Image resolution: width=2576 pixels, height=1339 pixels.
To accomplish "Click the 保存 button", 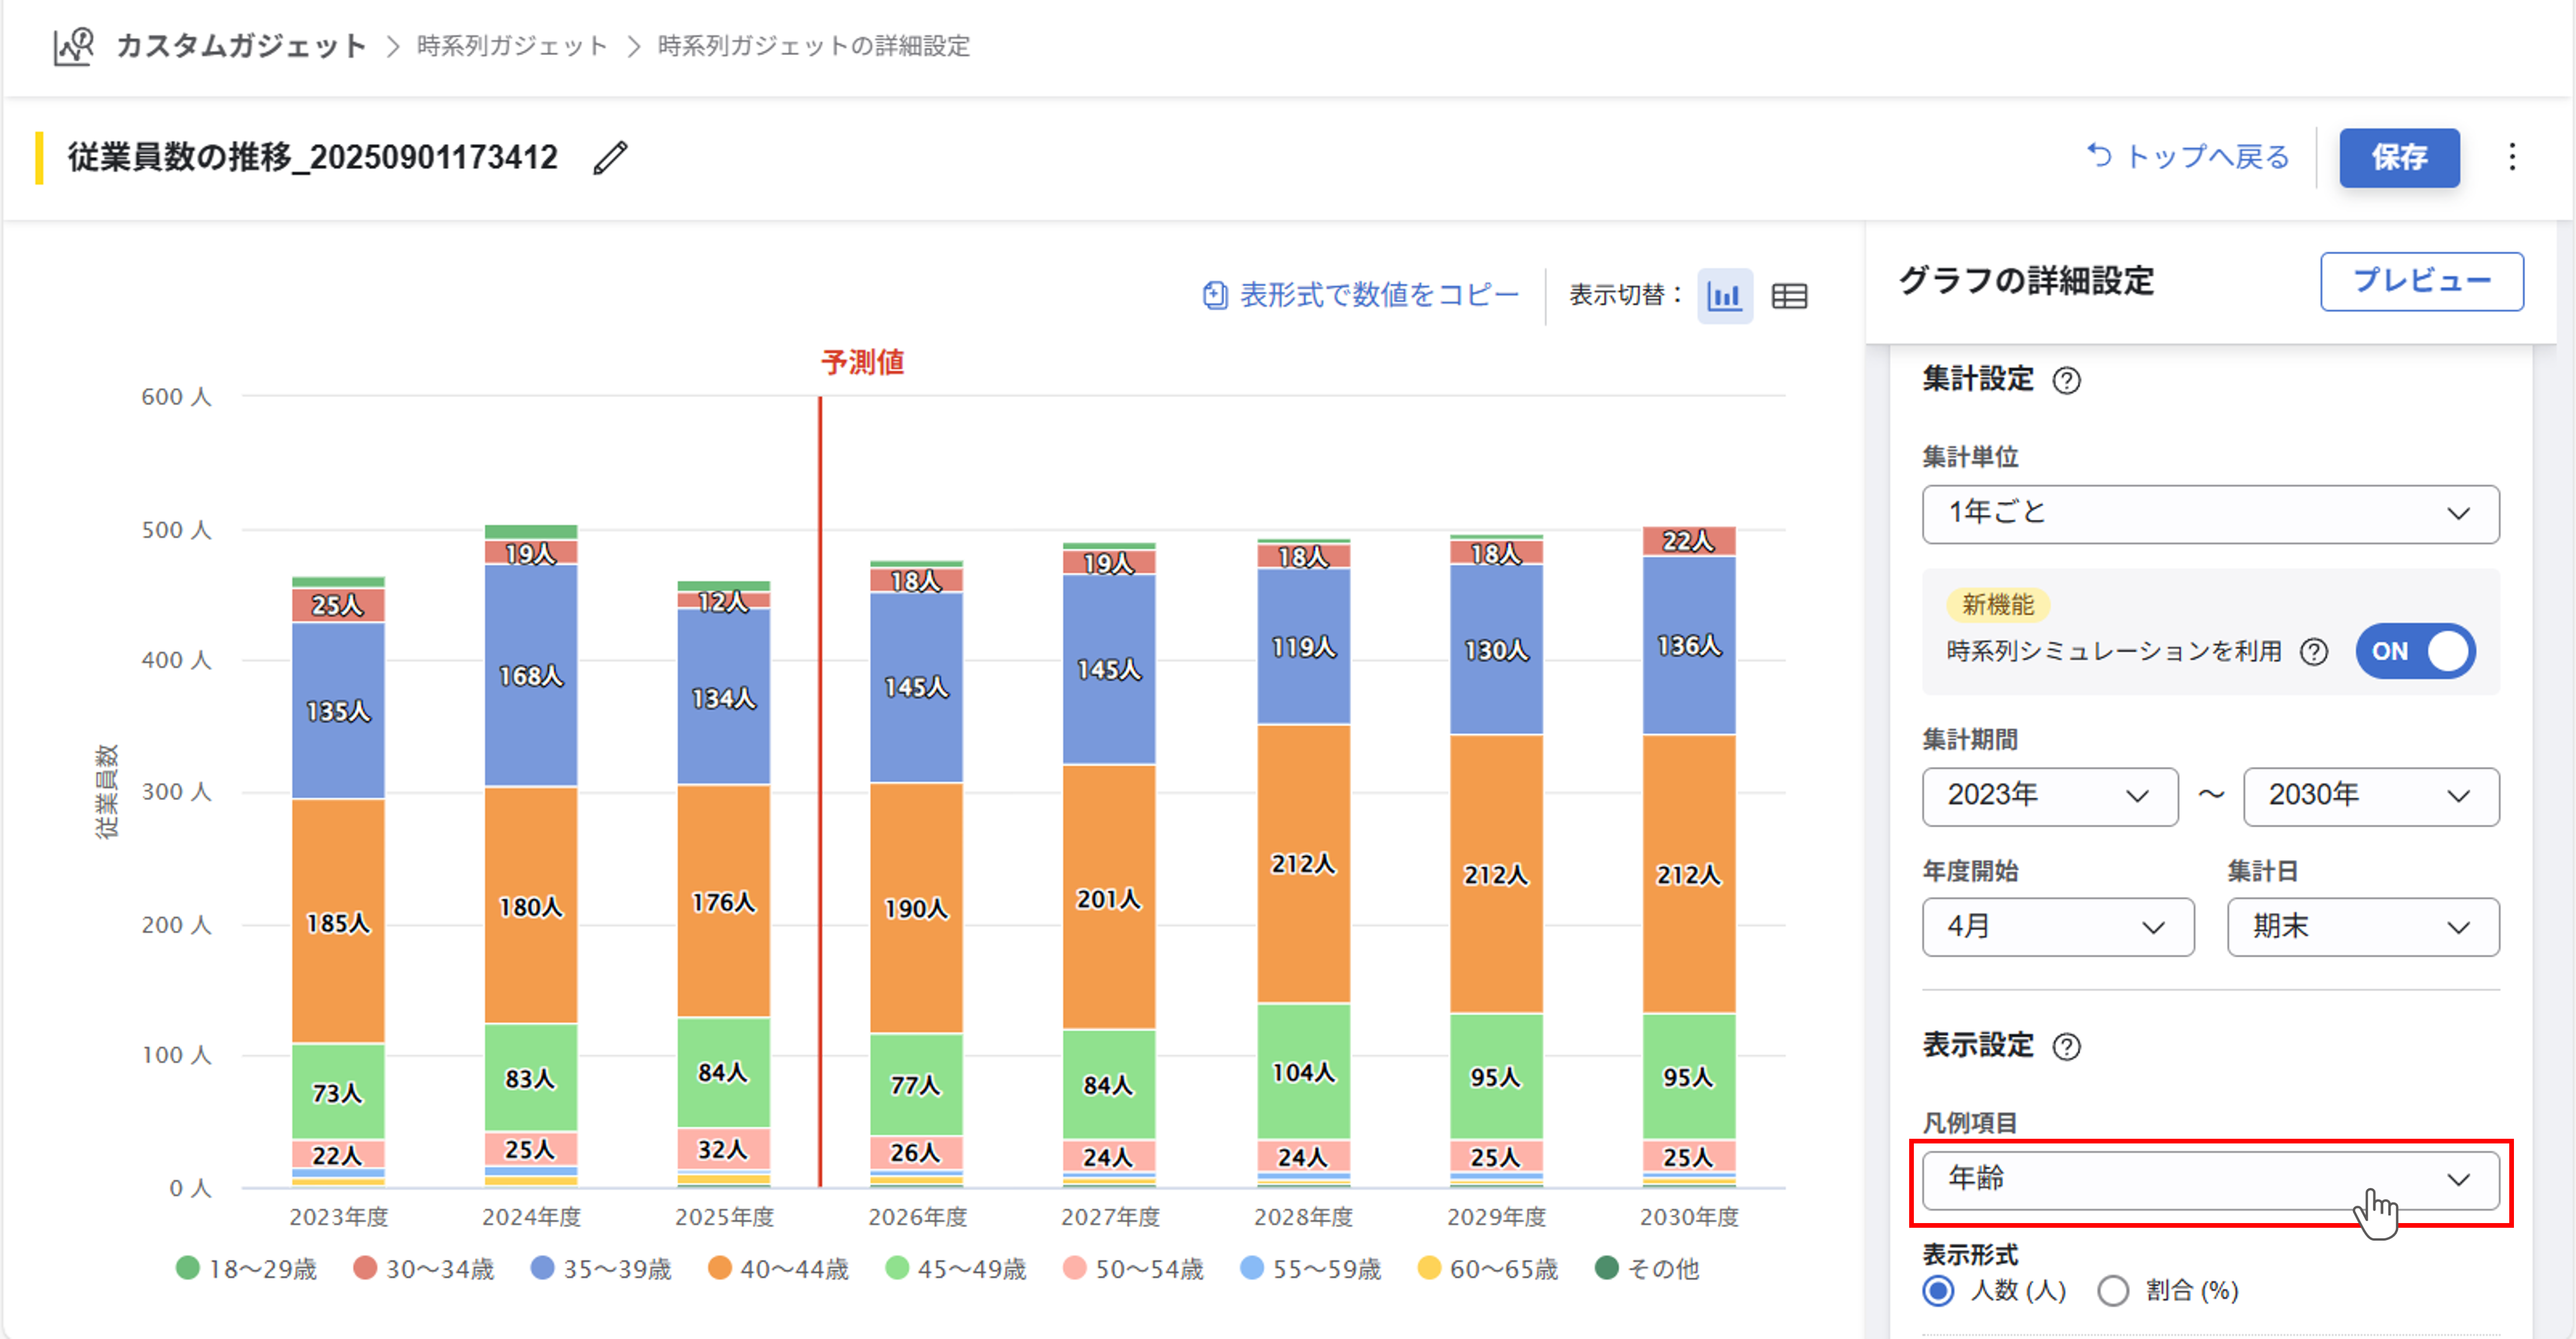I will pos(2398,157).
